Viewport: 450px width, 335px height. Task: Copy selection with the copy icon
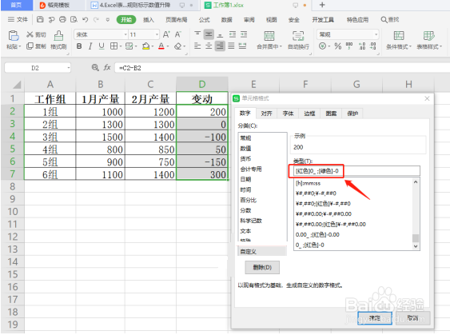[30, 46]
